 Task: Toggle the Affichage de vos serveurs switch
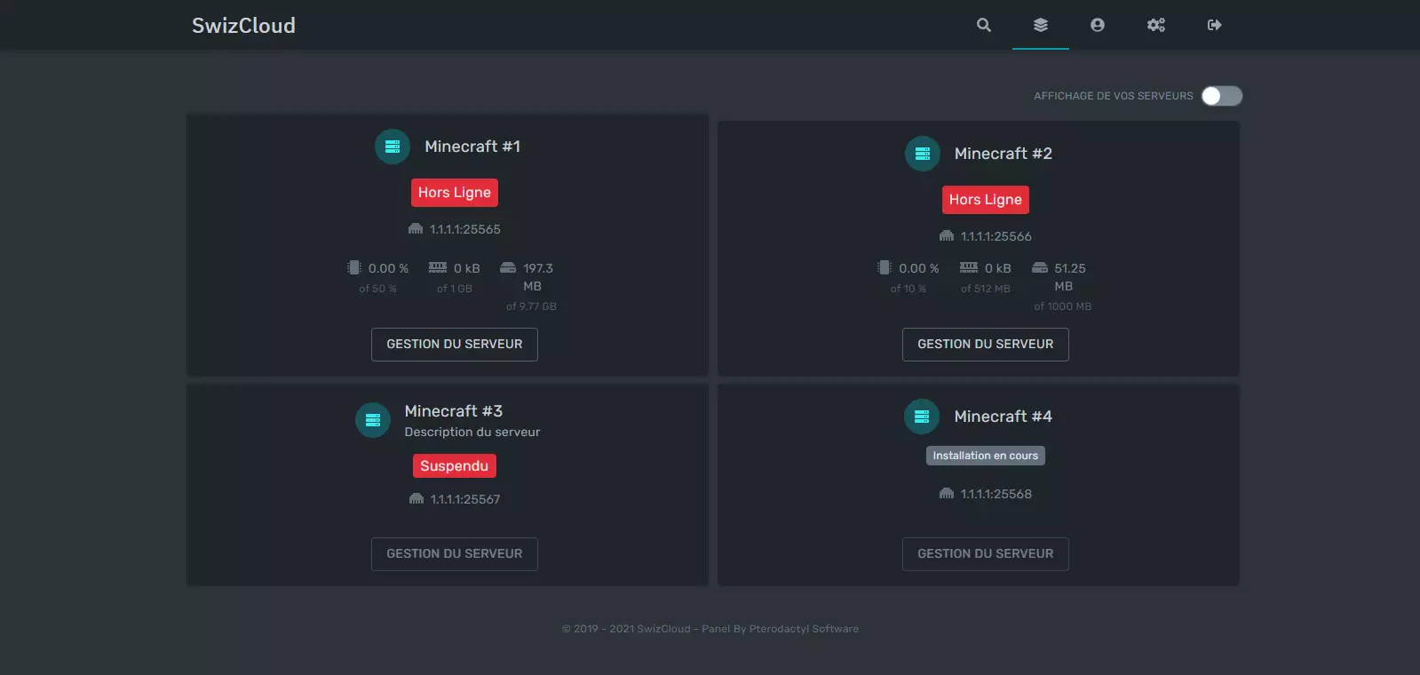(1221, 96)
